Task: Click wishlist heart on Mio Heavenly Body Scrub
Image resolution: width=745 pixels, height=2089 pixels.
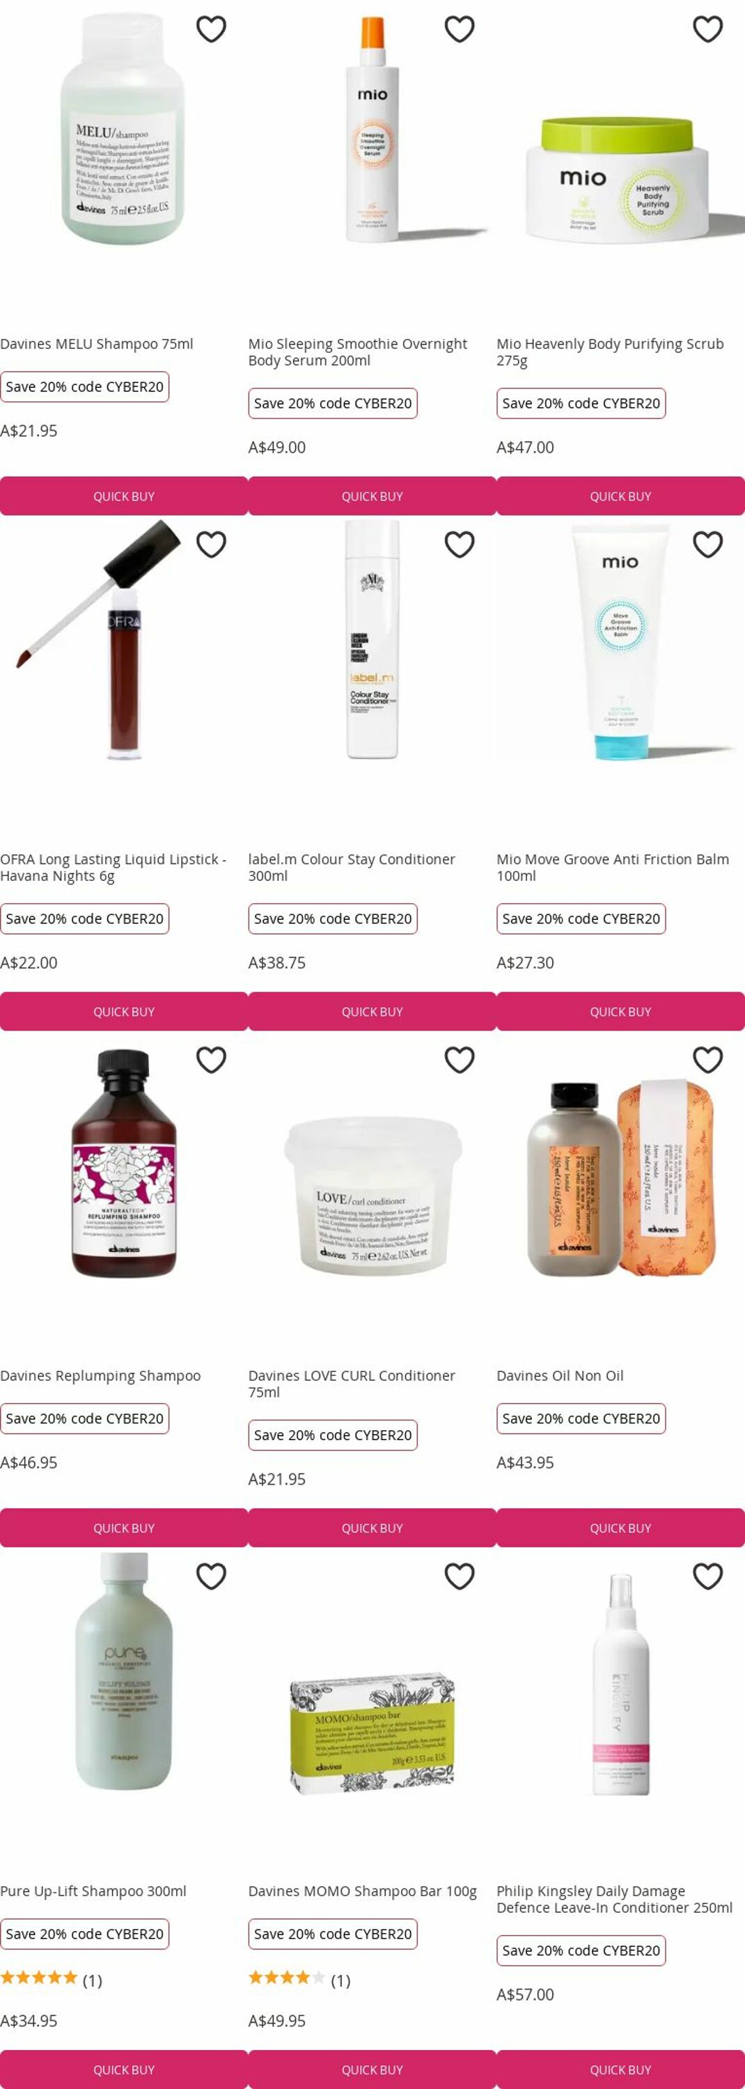Action: pyautogui.click(x=707, y=29)
